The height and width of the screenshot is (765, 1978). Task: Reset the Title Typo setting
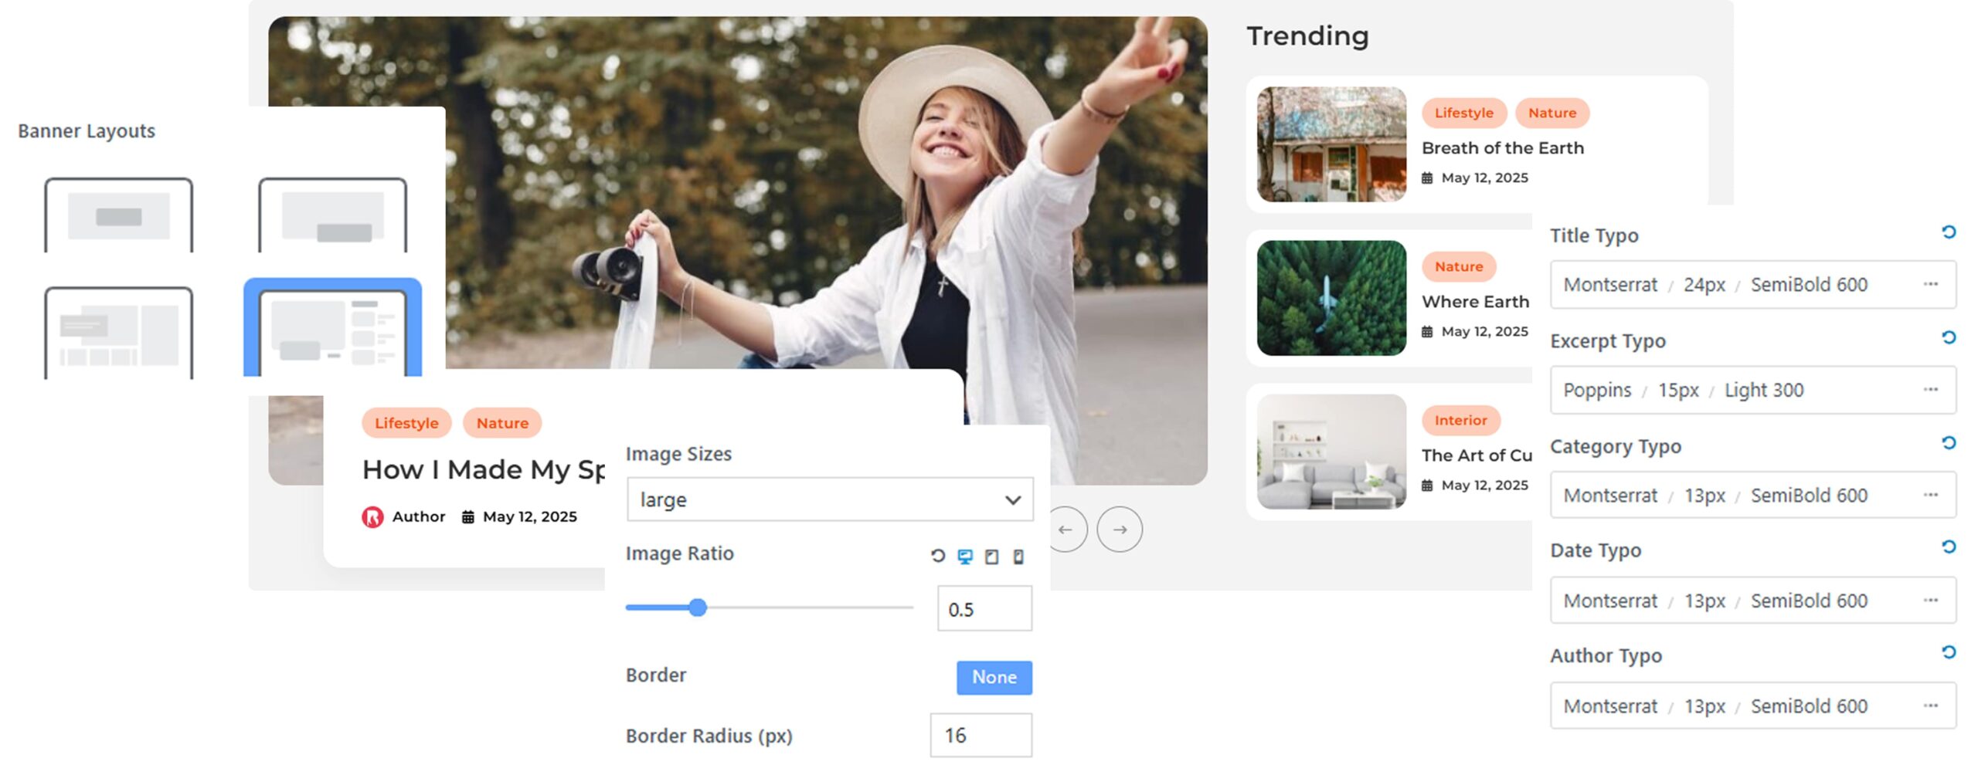click(1948, 232)
